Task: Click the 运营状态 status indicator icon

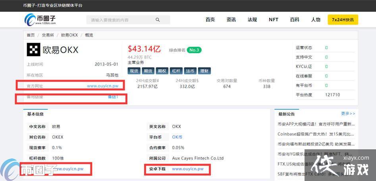Action: coord(326,48)
